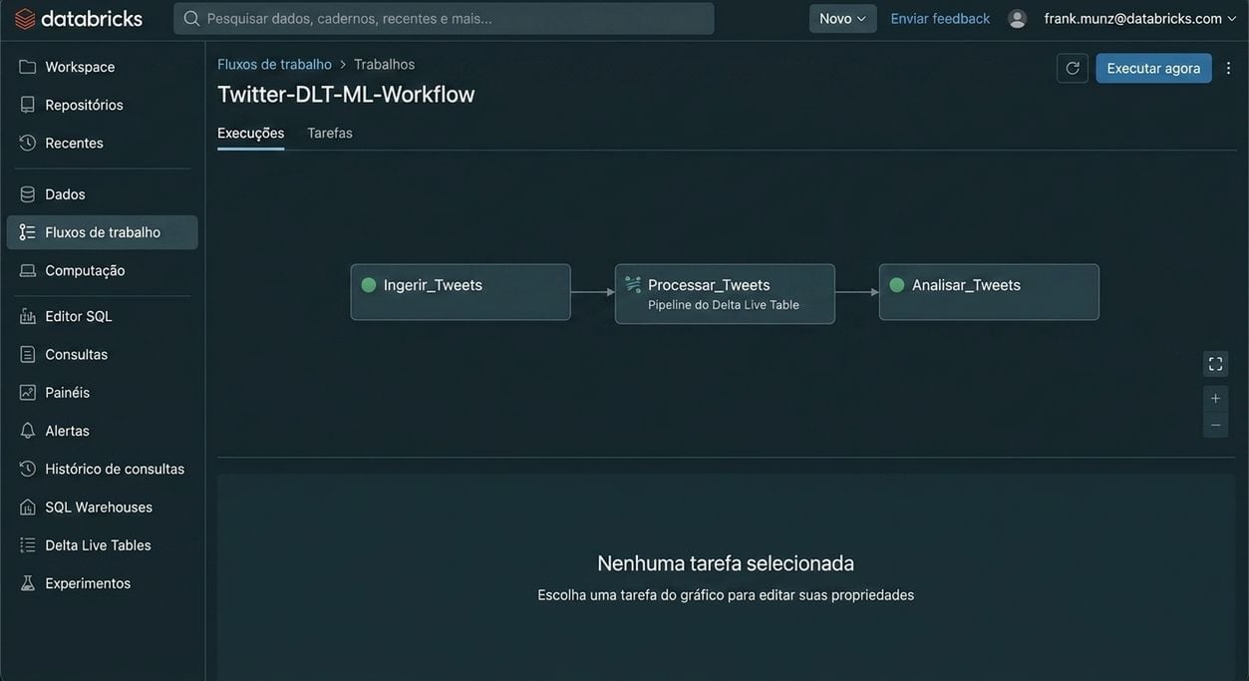Click the Databricks logo
The width and height of the screenshot is (1249, 681).
tap(79, 18)
